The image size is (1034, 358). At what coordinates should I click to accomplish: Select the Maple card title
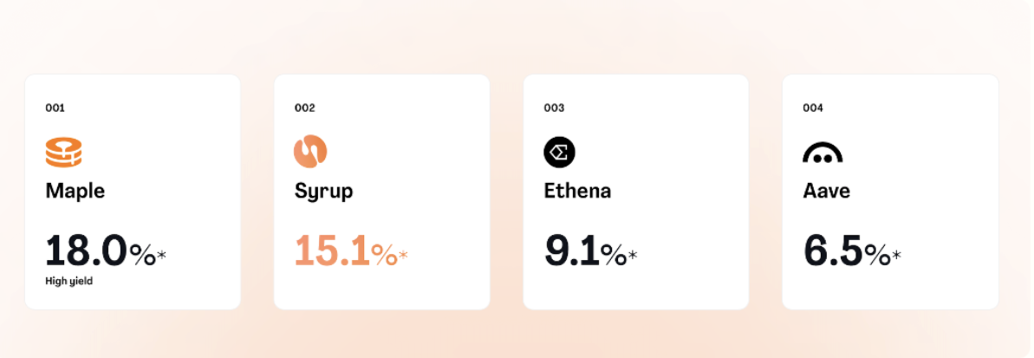(x=75, y=191)
